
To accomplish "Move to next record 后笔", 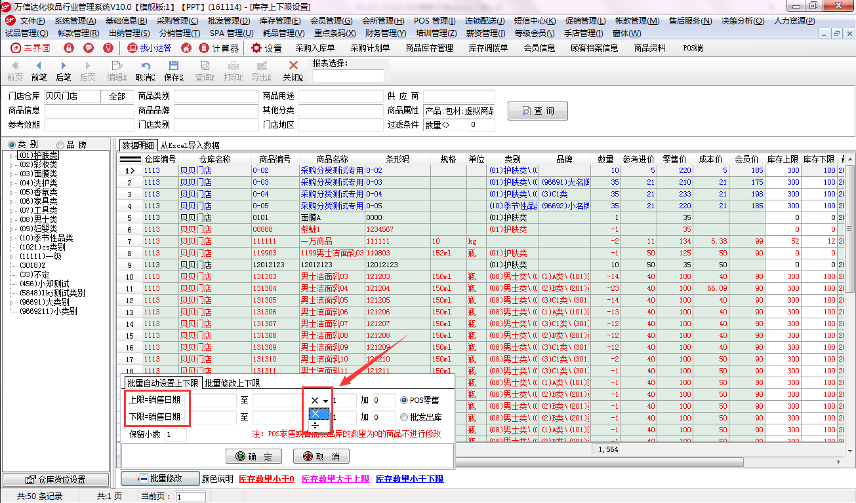I will pos(63,71).
